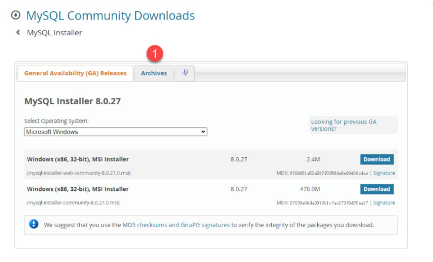
Task: Click the 2.4M file size value
Action: click(x=313, y=160)
